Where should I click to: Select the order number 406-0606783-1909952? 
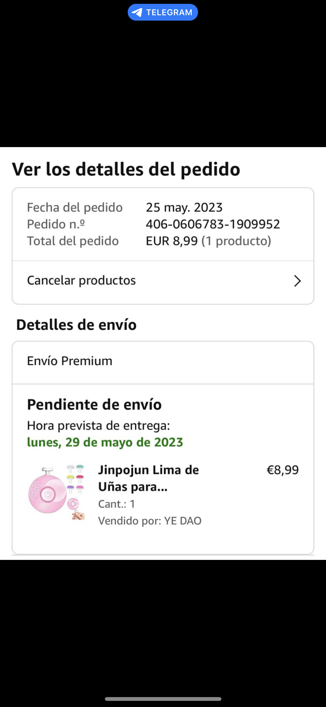(213, 224)
